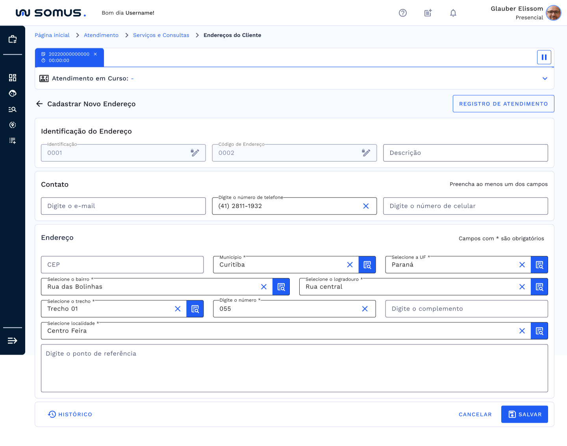Click the CEP input field

(122, 265)
